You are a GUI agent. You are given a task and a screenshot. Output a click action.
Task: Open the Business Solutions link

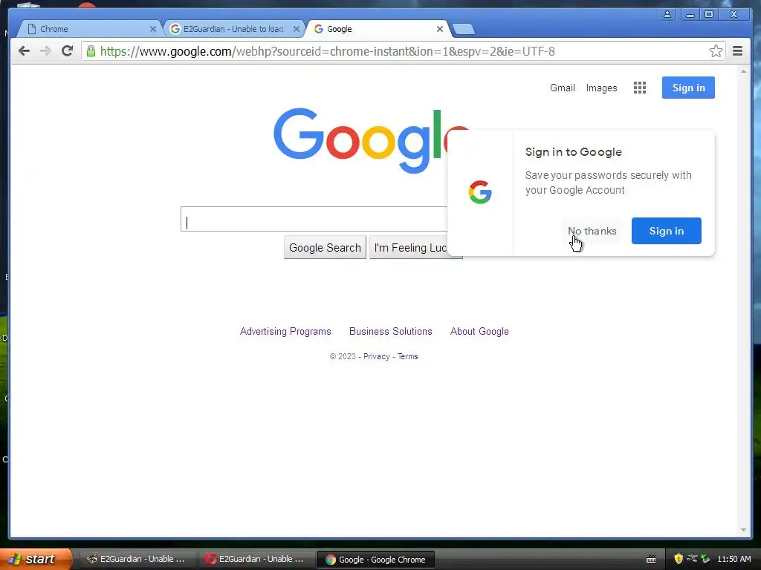(x=391, y=332)
